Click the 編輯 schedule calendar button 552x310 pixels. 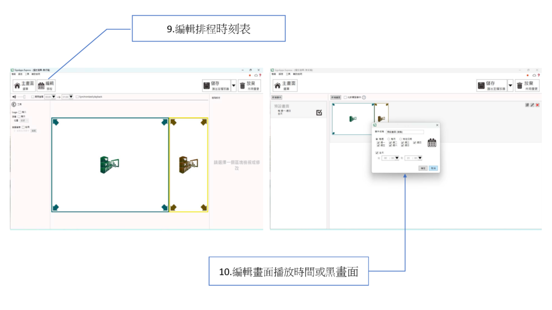[x=47, y=86]
